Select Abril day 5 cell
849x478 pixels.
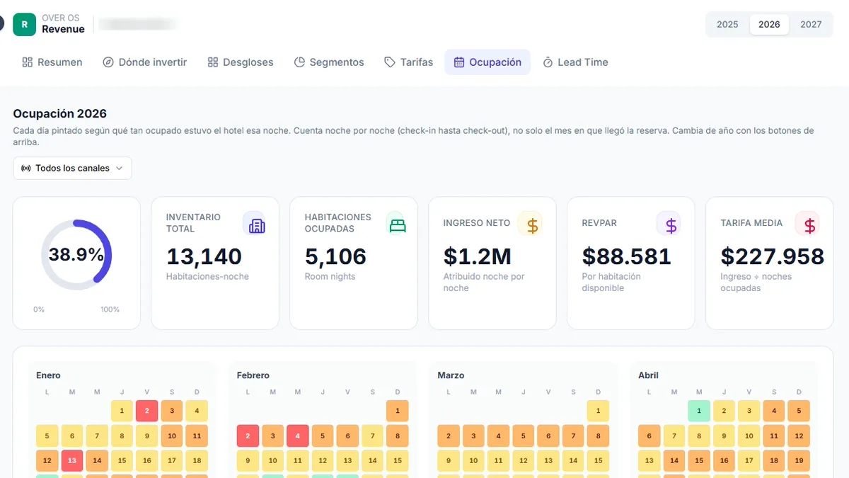click(799, 411)
